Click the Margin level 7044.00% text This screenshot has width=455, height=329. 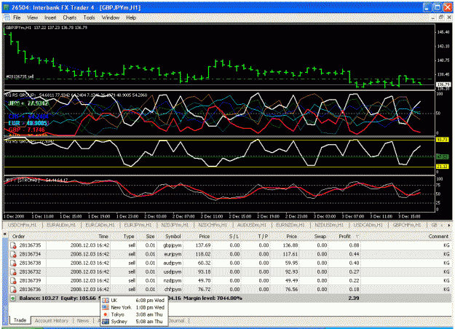(213, 298)
